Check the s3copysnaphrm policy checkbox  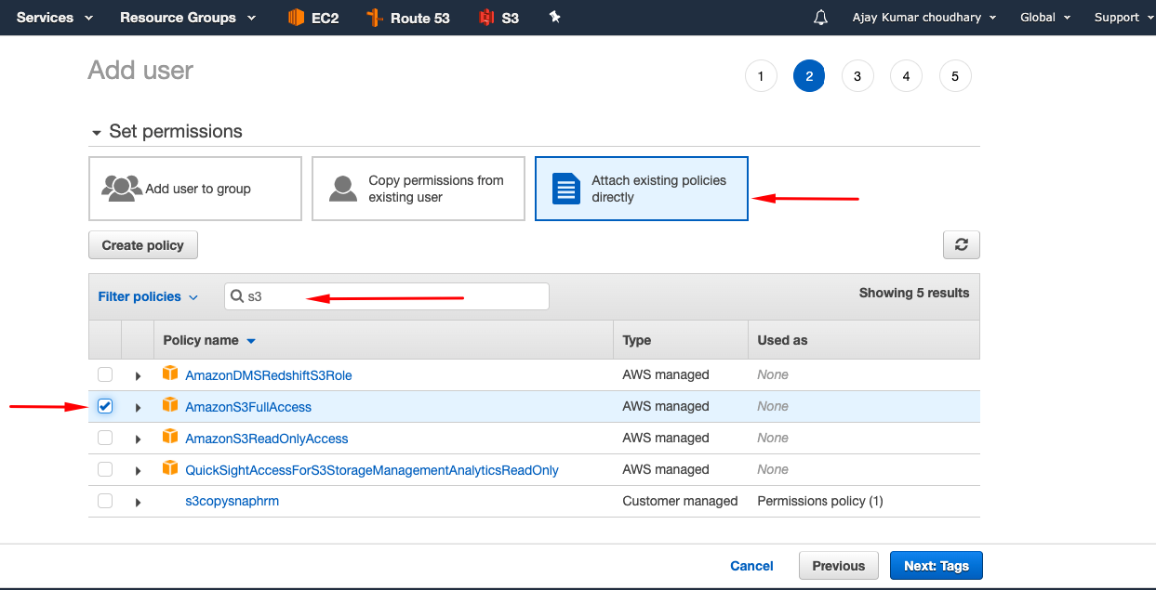105,501
